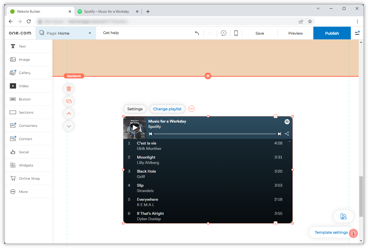The image size is (368, 248).
Task: Select the Video element tool
Action: 23,86
